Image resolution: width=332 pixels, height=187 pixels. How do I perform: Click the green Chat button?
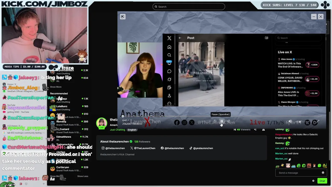[x=322, y=181]
